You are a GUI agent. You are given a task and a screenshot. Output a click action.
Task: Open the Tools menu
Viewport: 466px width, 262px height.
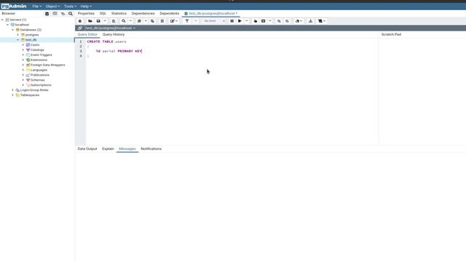(x=70, y=7)
